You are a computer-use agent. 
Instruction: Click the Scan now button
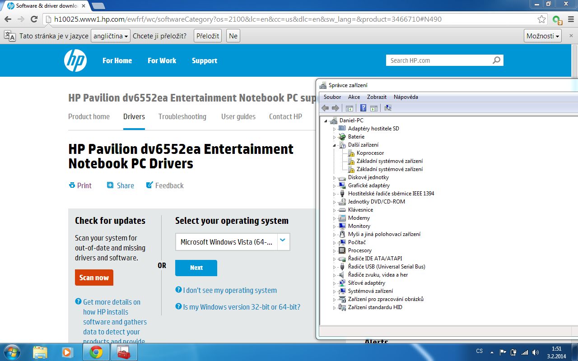pyautogui.click(x=94, y=278)
